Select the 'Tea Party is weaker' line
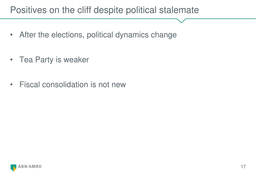The width and height of the screenshot is (256, 177). pos(54,60)
